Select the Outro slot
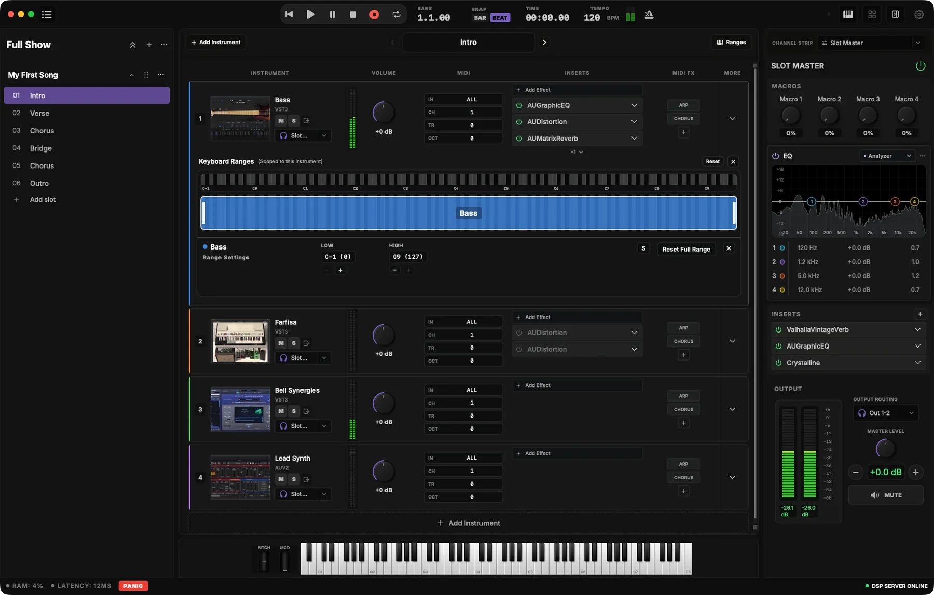Screen dimensions: 934x595 (x=87, y=183)
